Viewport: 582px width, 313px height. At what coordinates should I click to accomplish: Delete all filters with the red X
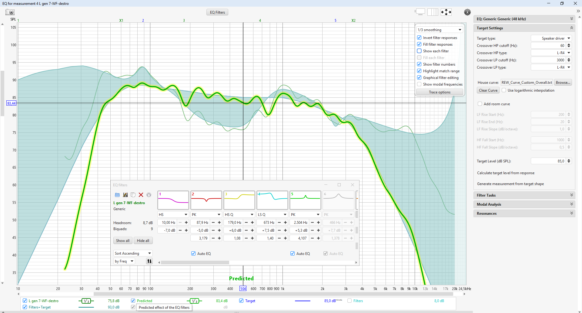(141, 195)
